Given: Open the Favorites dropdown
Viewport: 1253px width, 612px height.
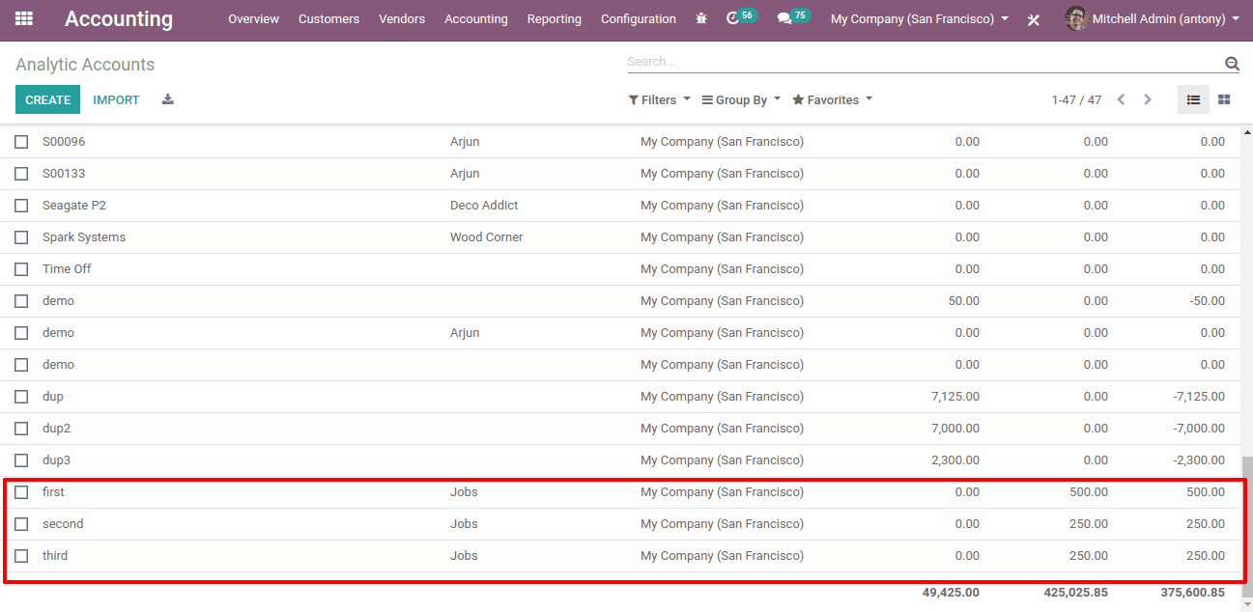Looking at the screenshot, I should click(832, 99).
